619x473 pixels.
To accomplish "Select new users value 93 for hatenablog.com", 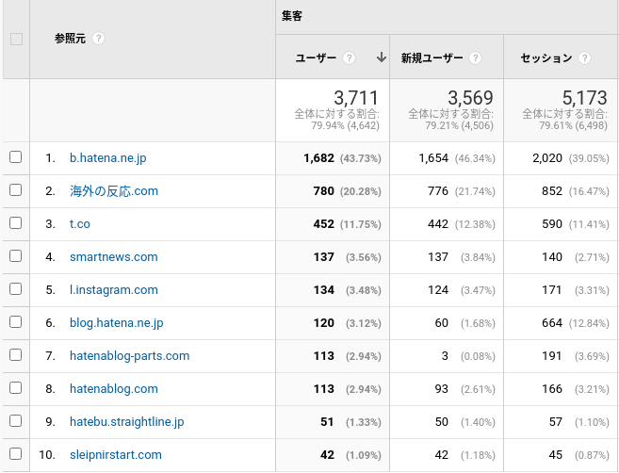I will [441, 389].
